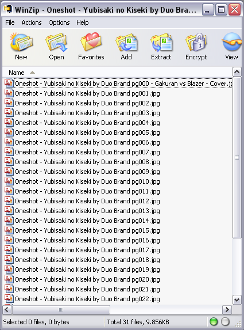Click the horizontal scrollbar thumb
244x330 pixels.
coord(61,310)
